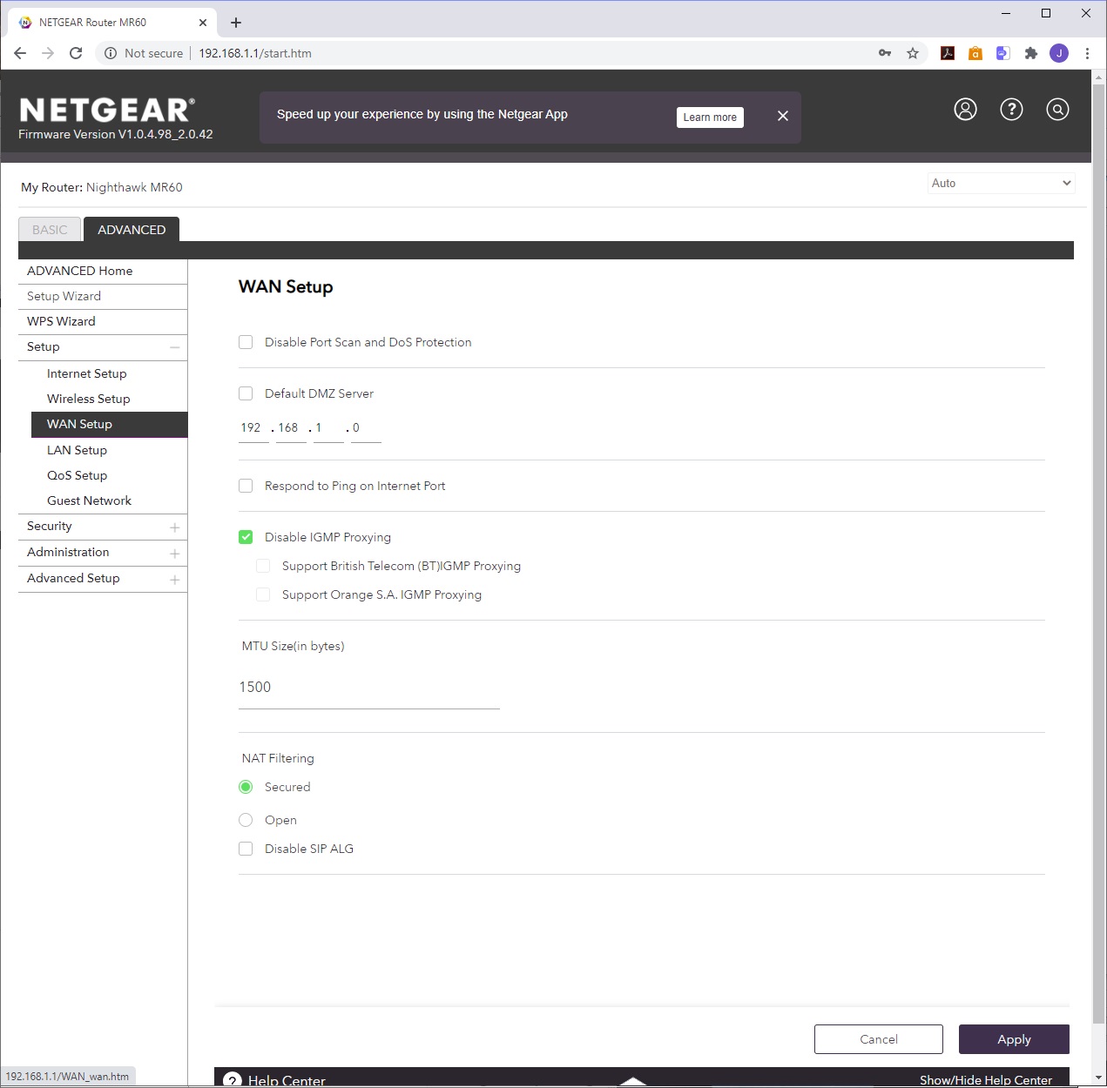This screenshot has height=1088, width=1107.
Task: Switch to the BASIC tab
Action: [x=50, y=230]
